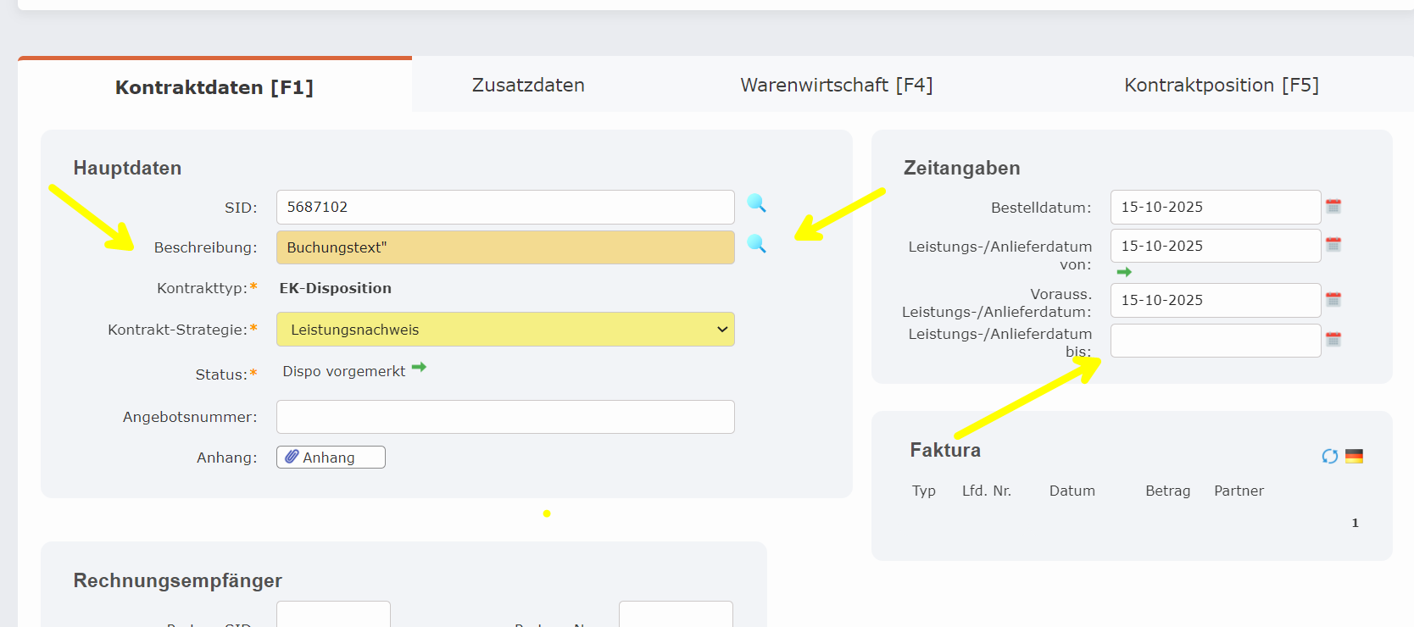Select the Kontraktdaten [F1] tab
The width and height of the screenshot is (1414, 627).
214,86
